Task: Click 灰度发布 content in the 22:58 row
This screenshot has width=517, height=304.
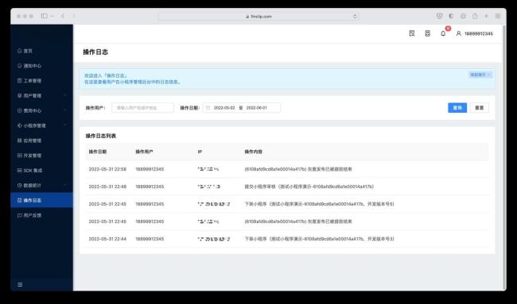Action: [x=298, y=169]
